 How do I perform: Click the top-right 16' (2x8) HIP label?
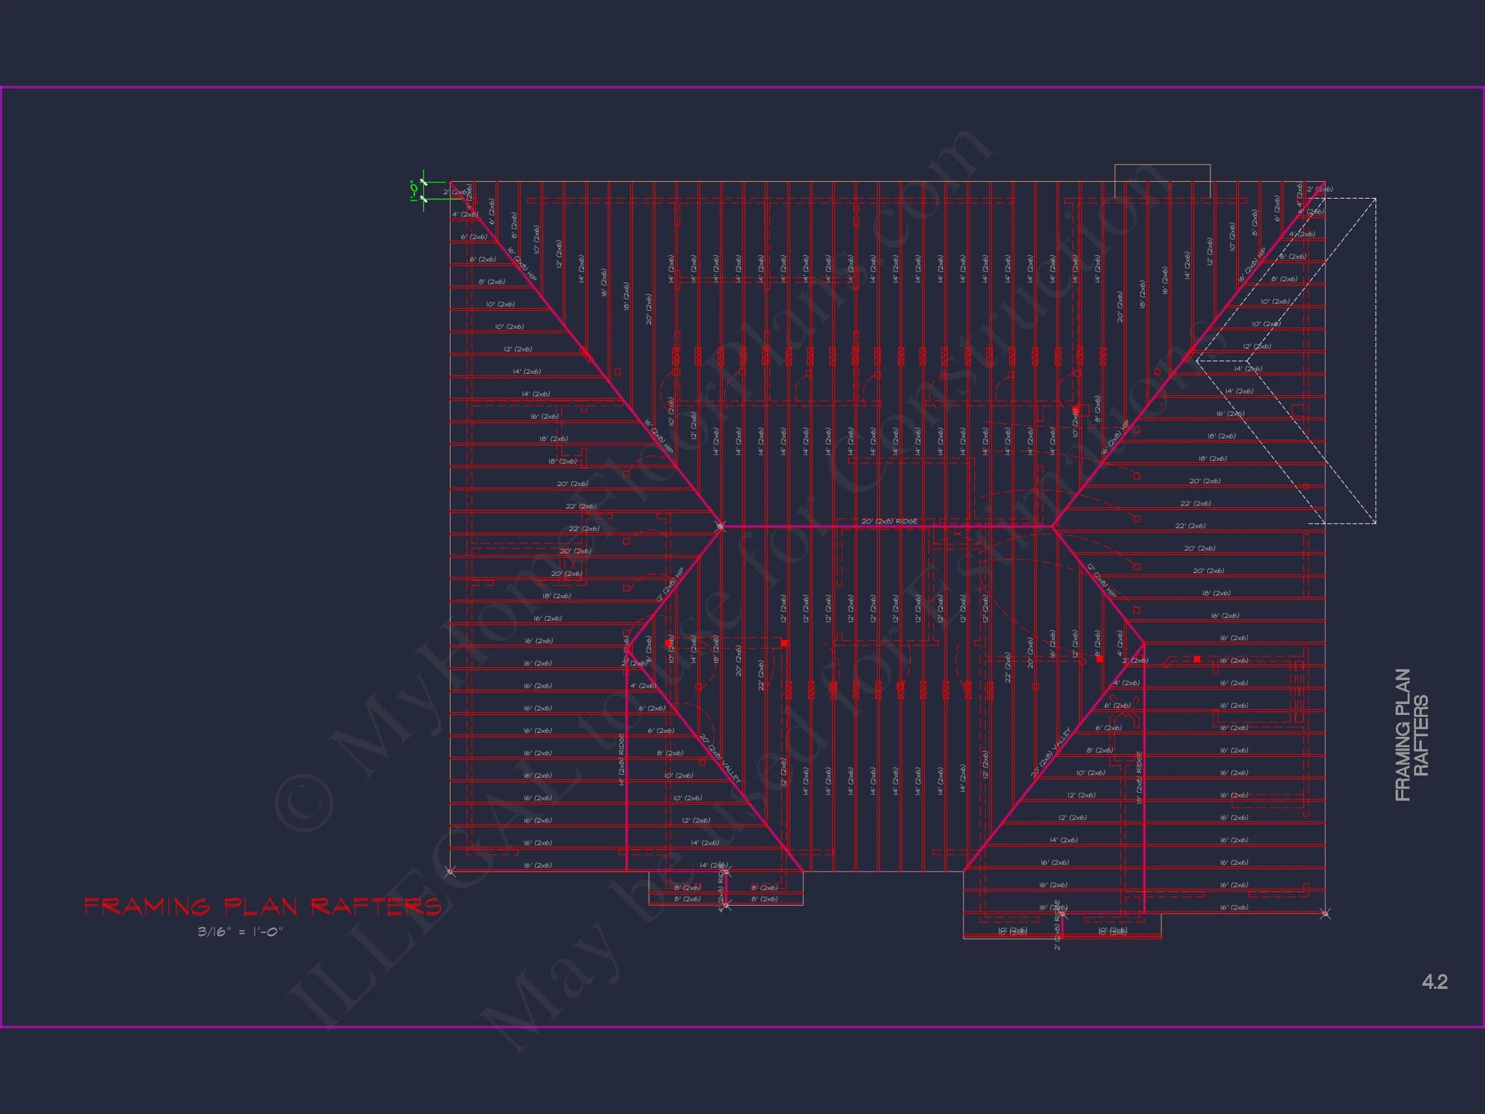click(x=1252, y=264)
